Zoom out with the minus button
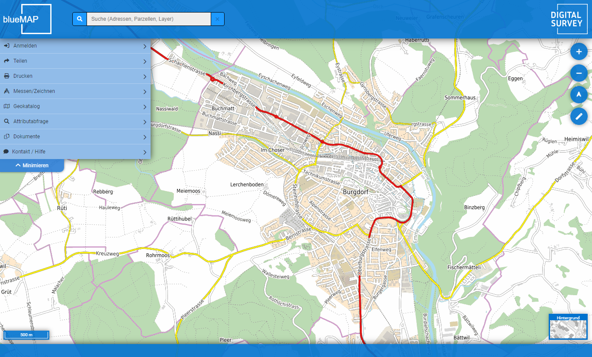592x357 pixels. [x=579, y=73]
